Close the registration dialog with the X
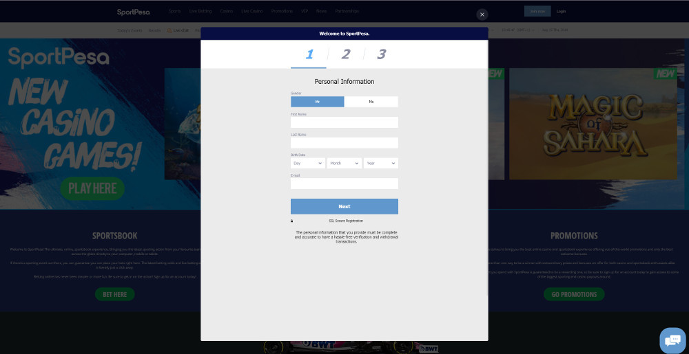Screen dimensions: 689x354 pyautogui.click(x=482, y=14)
